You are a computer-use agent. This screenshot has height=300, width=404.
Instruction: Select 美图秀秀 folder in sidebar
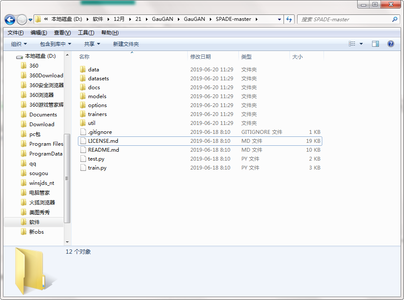click(35, 212)
